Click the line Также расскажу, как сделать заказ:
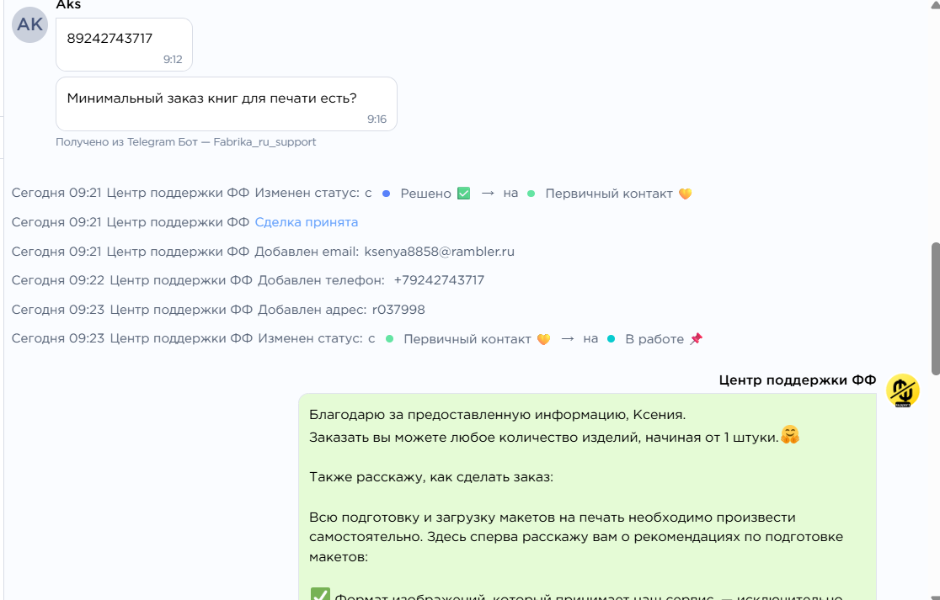 tap(431, 477)
